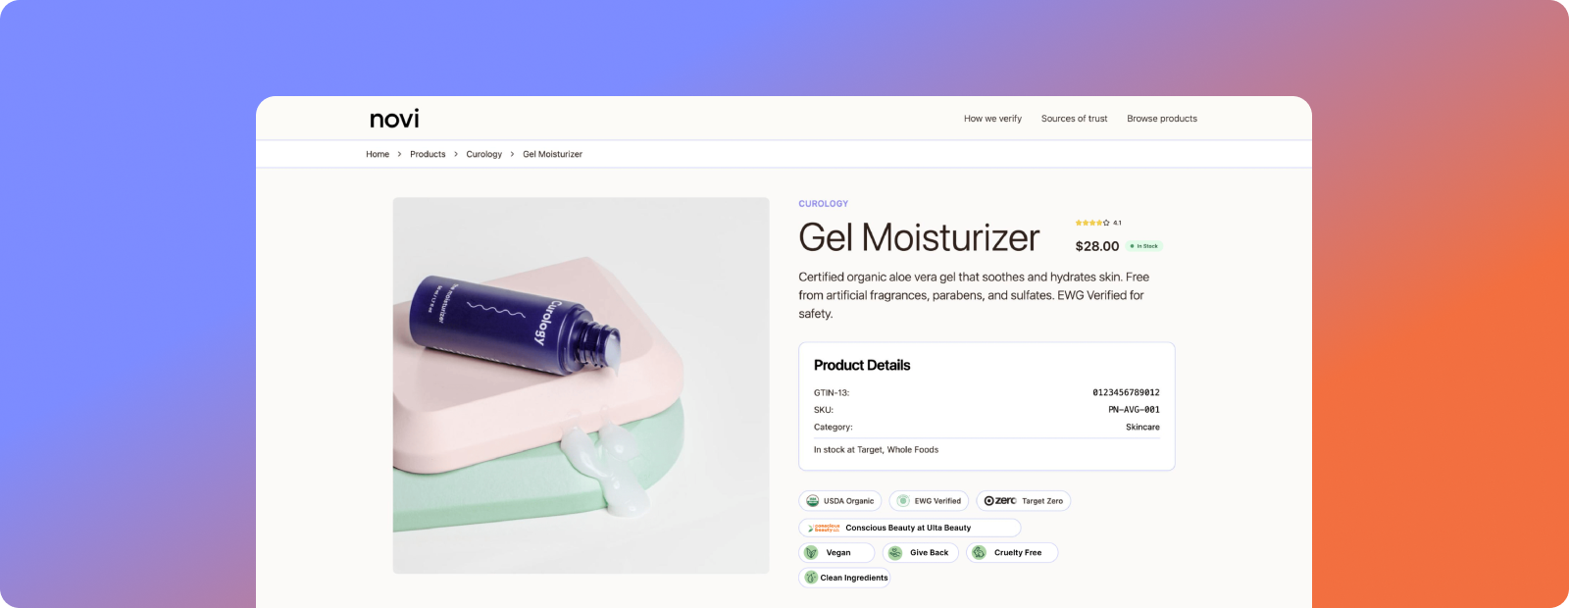Open Sources of trust menu item
The image size is (1569, 608).
tap(1074, 119)
